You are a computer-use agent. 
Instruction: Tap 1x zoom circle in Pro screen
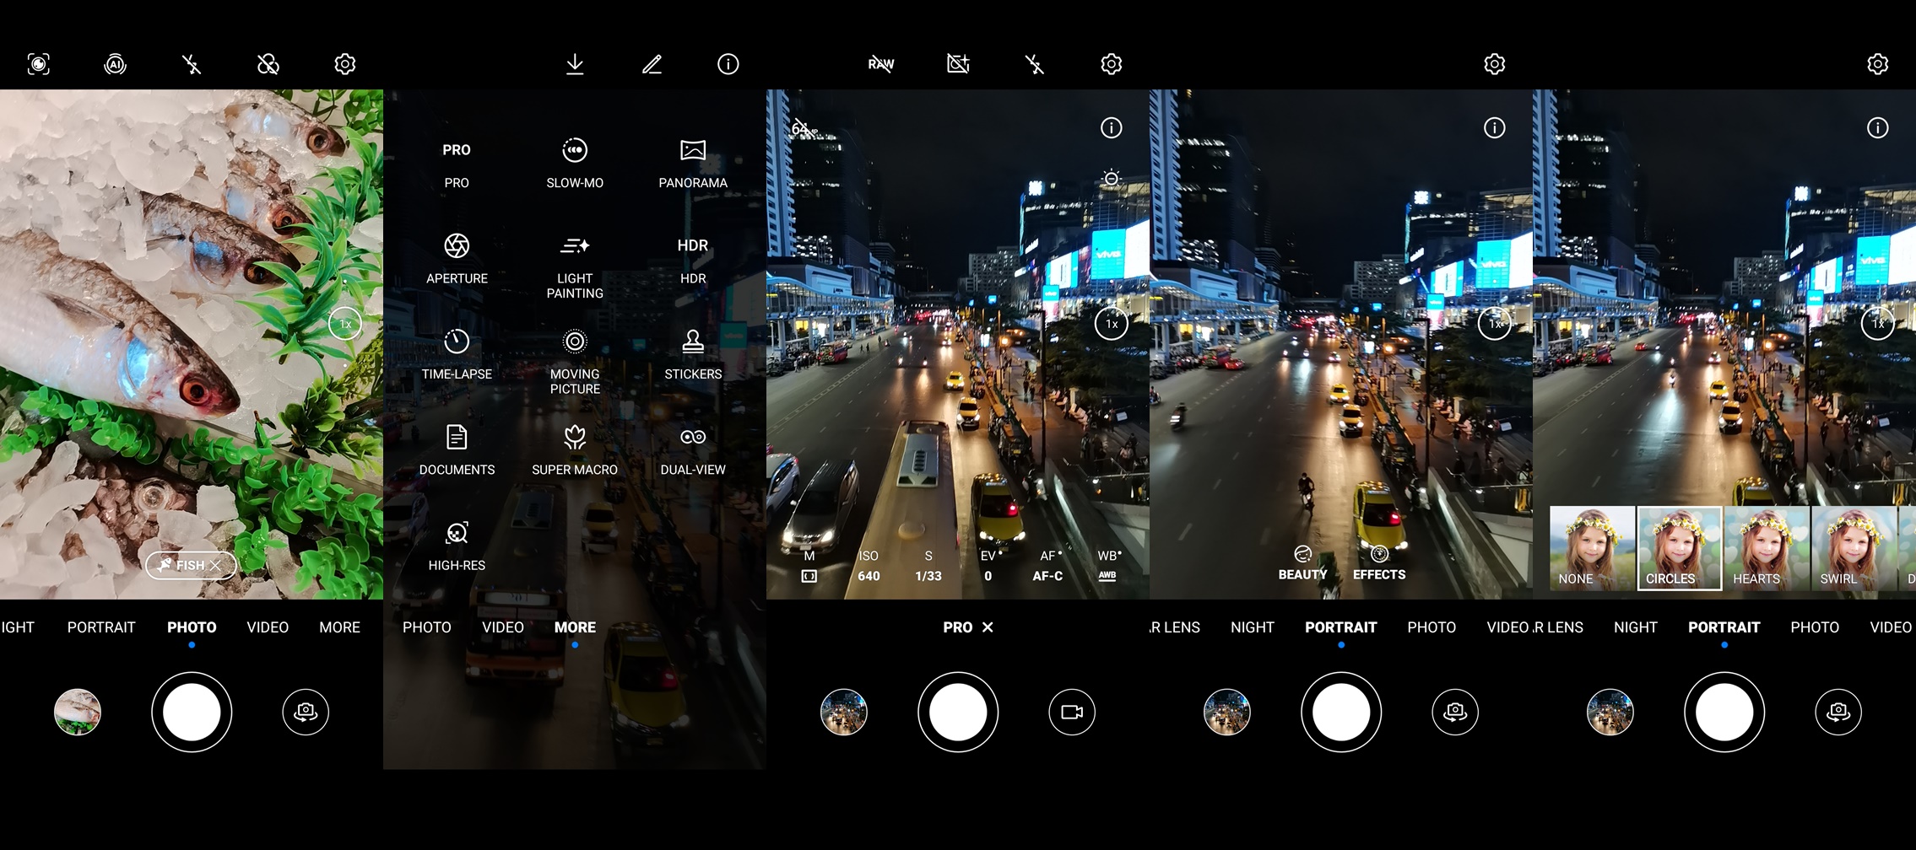click(x=1112, y=324)
